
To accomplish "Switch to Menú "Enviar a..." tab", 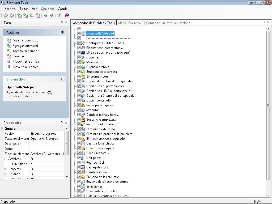I will (x=130, y=23).
